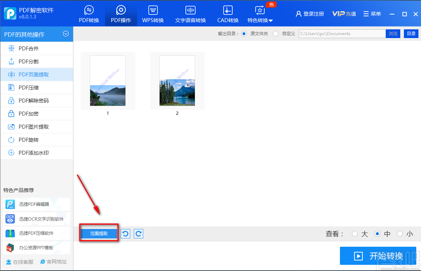Switch to the WPS转换 tab
This screenshot has width=421, height=271.
(153, 14)
